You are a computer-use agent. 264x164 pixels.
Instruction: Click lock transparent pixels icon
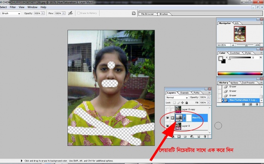174,103
